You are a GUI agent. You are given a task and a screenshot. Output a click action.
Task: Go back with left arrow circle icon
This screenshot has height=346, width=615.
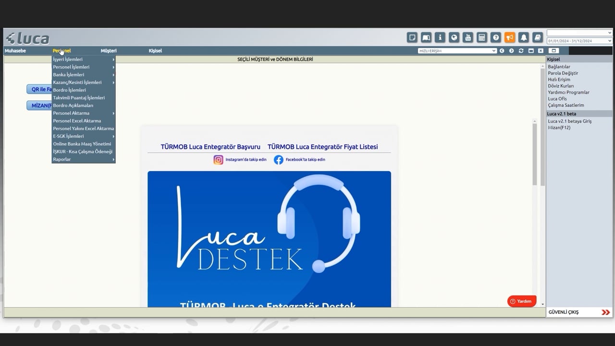[502, 50]
